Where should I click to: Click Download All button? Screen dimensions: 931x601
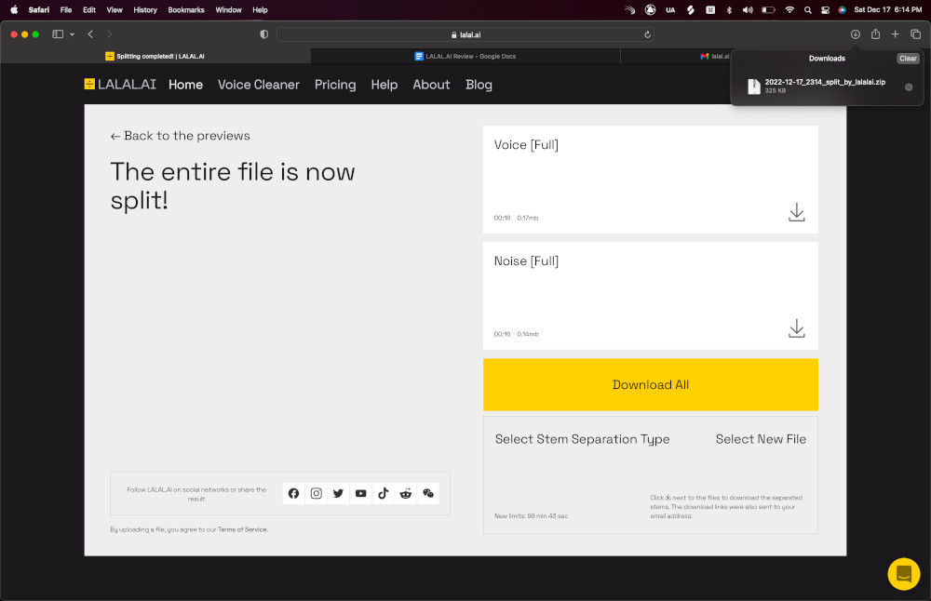650,384
